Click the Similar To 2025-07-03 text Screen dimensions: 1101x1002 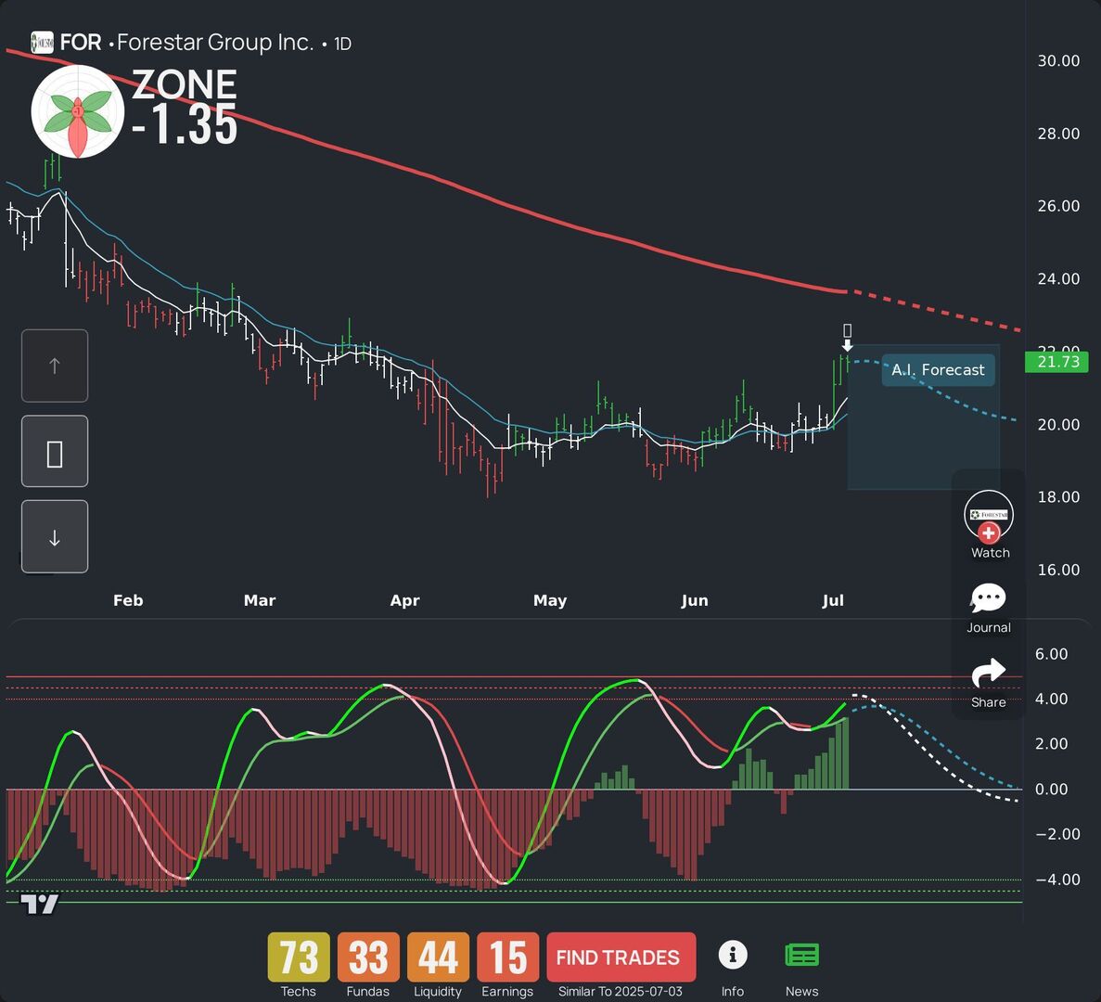coord(620,992)
